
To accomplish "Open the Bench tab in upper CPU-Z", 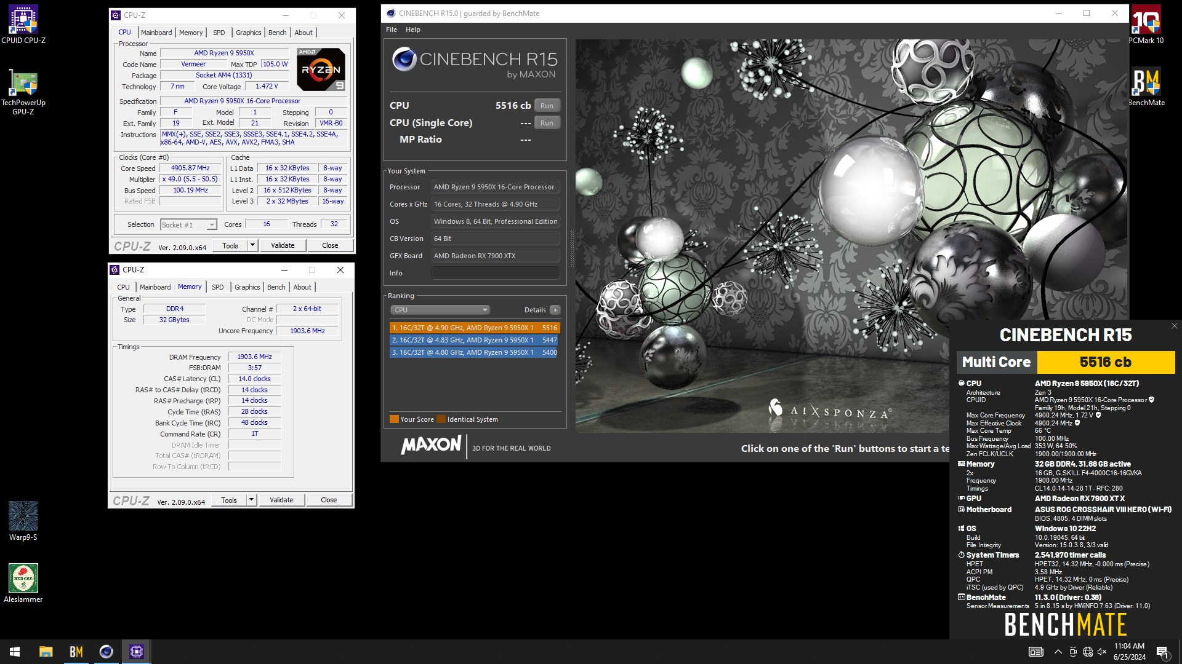I will [x=277, y=33].
